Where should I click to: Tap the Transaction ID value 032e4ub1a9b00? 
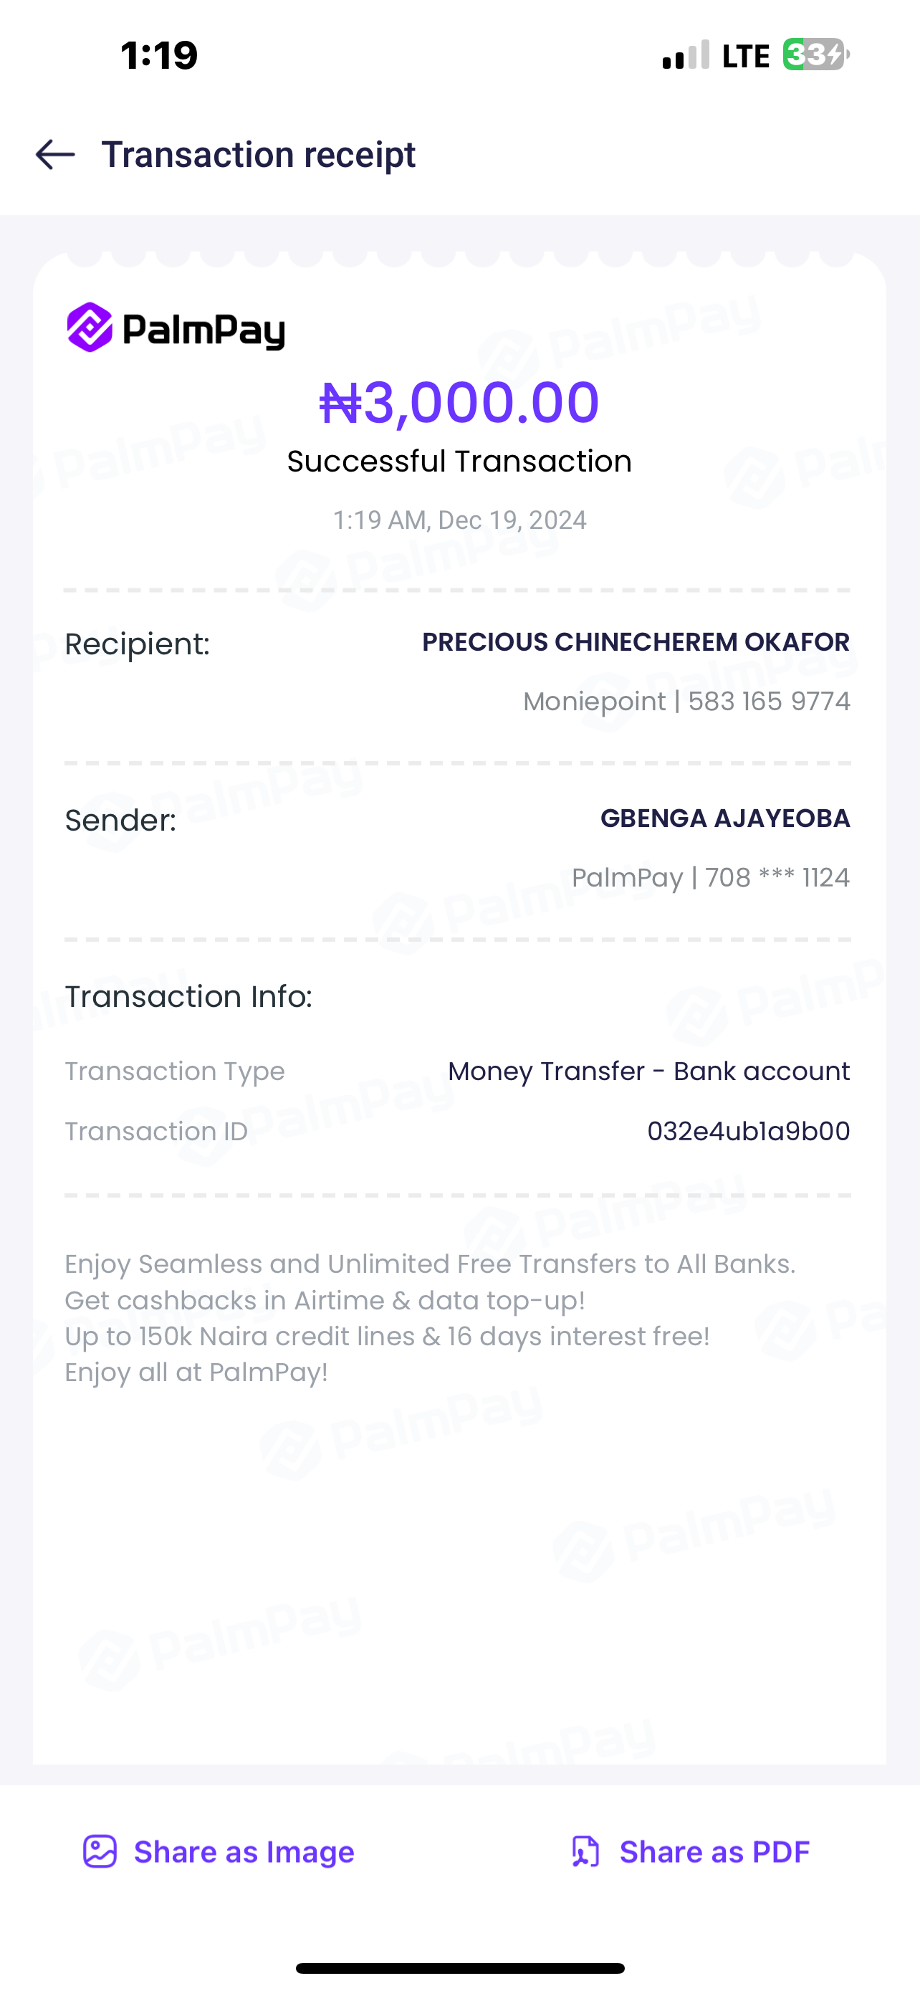[748, 1131]
